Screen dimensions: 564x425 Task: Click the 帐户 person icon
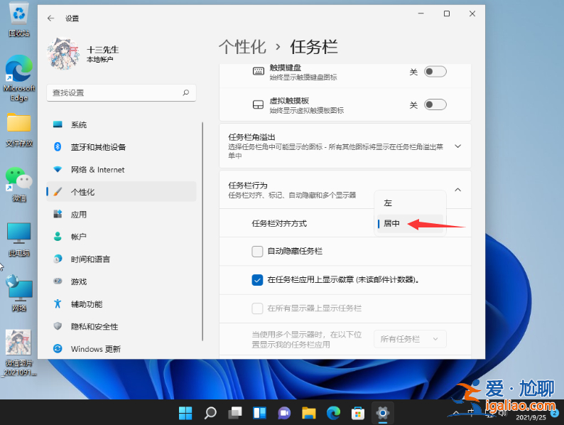(x=58, y=237)
